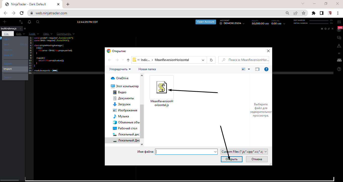Click the Initial Margin progress bar
Screen dimensions: 343x182
point(319,23)
